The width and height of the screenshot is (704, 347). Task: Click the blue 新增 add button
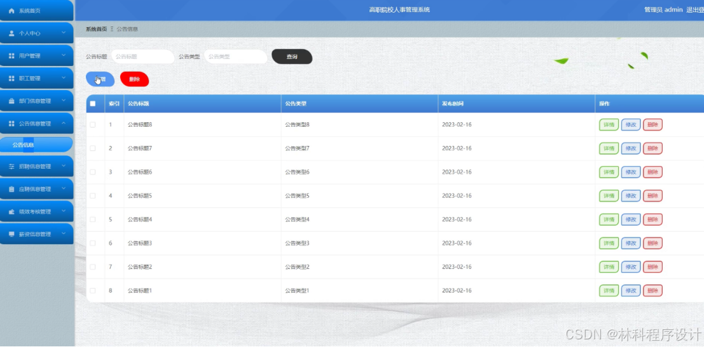(x=100, y=79)
